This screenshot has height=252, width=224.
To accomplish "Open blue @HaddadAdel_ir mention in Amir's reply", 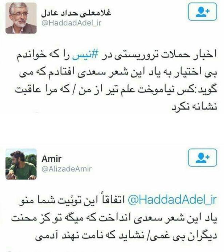I will 172,200.
